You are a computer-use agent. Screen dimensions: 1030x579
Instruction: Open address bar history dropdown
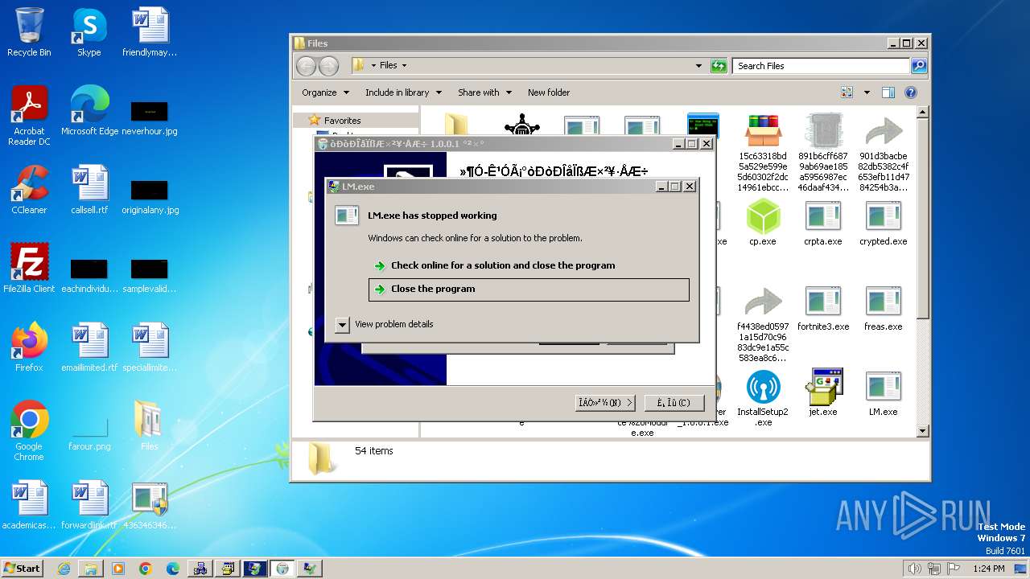[698, 66]
